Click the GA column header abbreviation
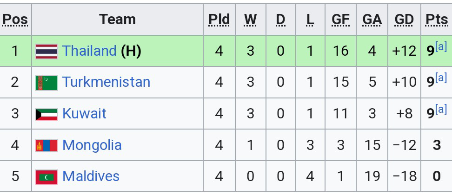The image size is (452, 195). pos(372,19)
